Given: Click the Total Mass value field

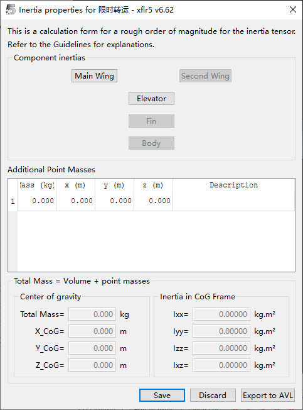Looking at the screenshot, I should (x=92, y=314).
